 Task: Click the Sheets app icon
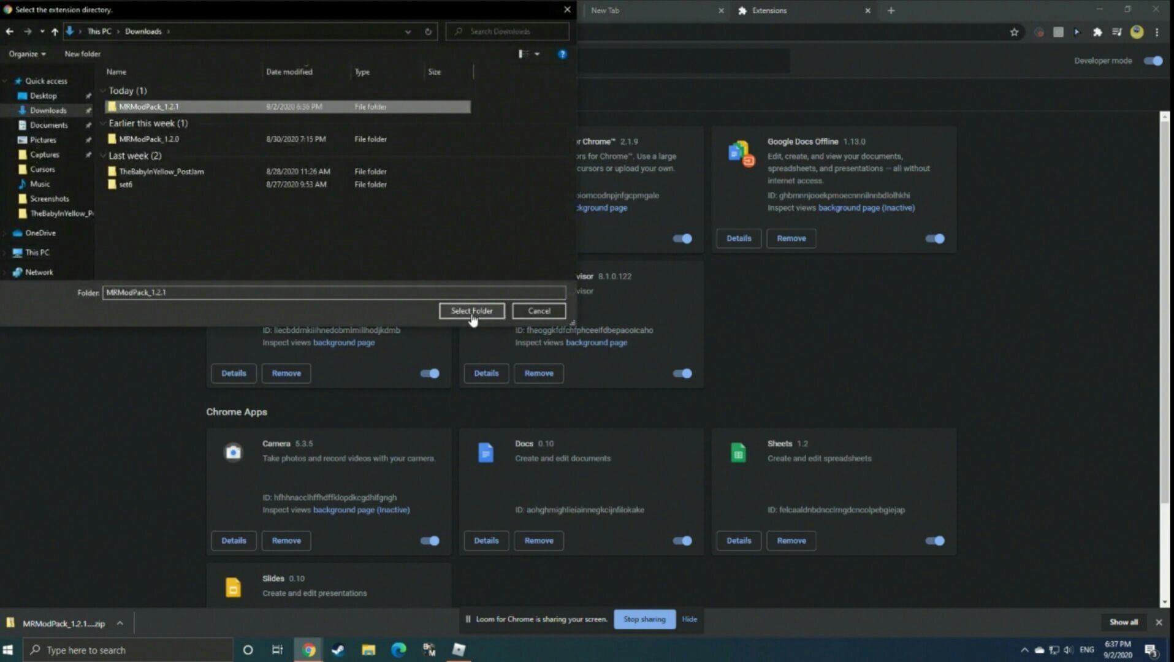point(738,452)
